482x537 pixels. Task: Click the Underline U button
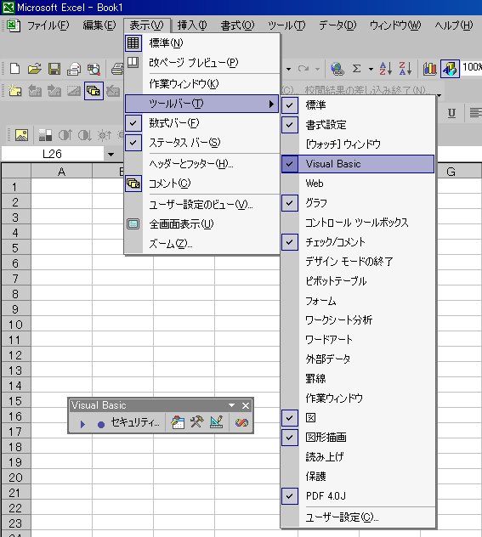pyautogui.click(x=451, y=113)
